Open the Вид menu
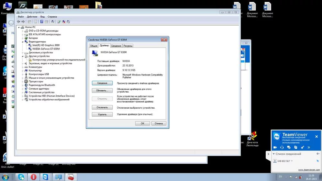The image size is (322, 181). 42,17
